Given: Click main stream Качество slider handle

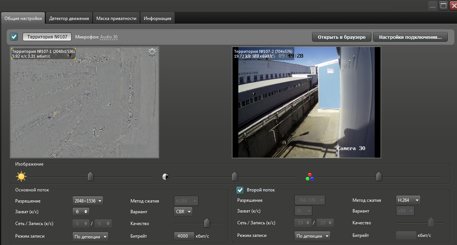Looking at the screenshot, I should click(x=207, y=223).
